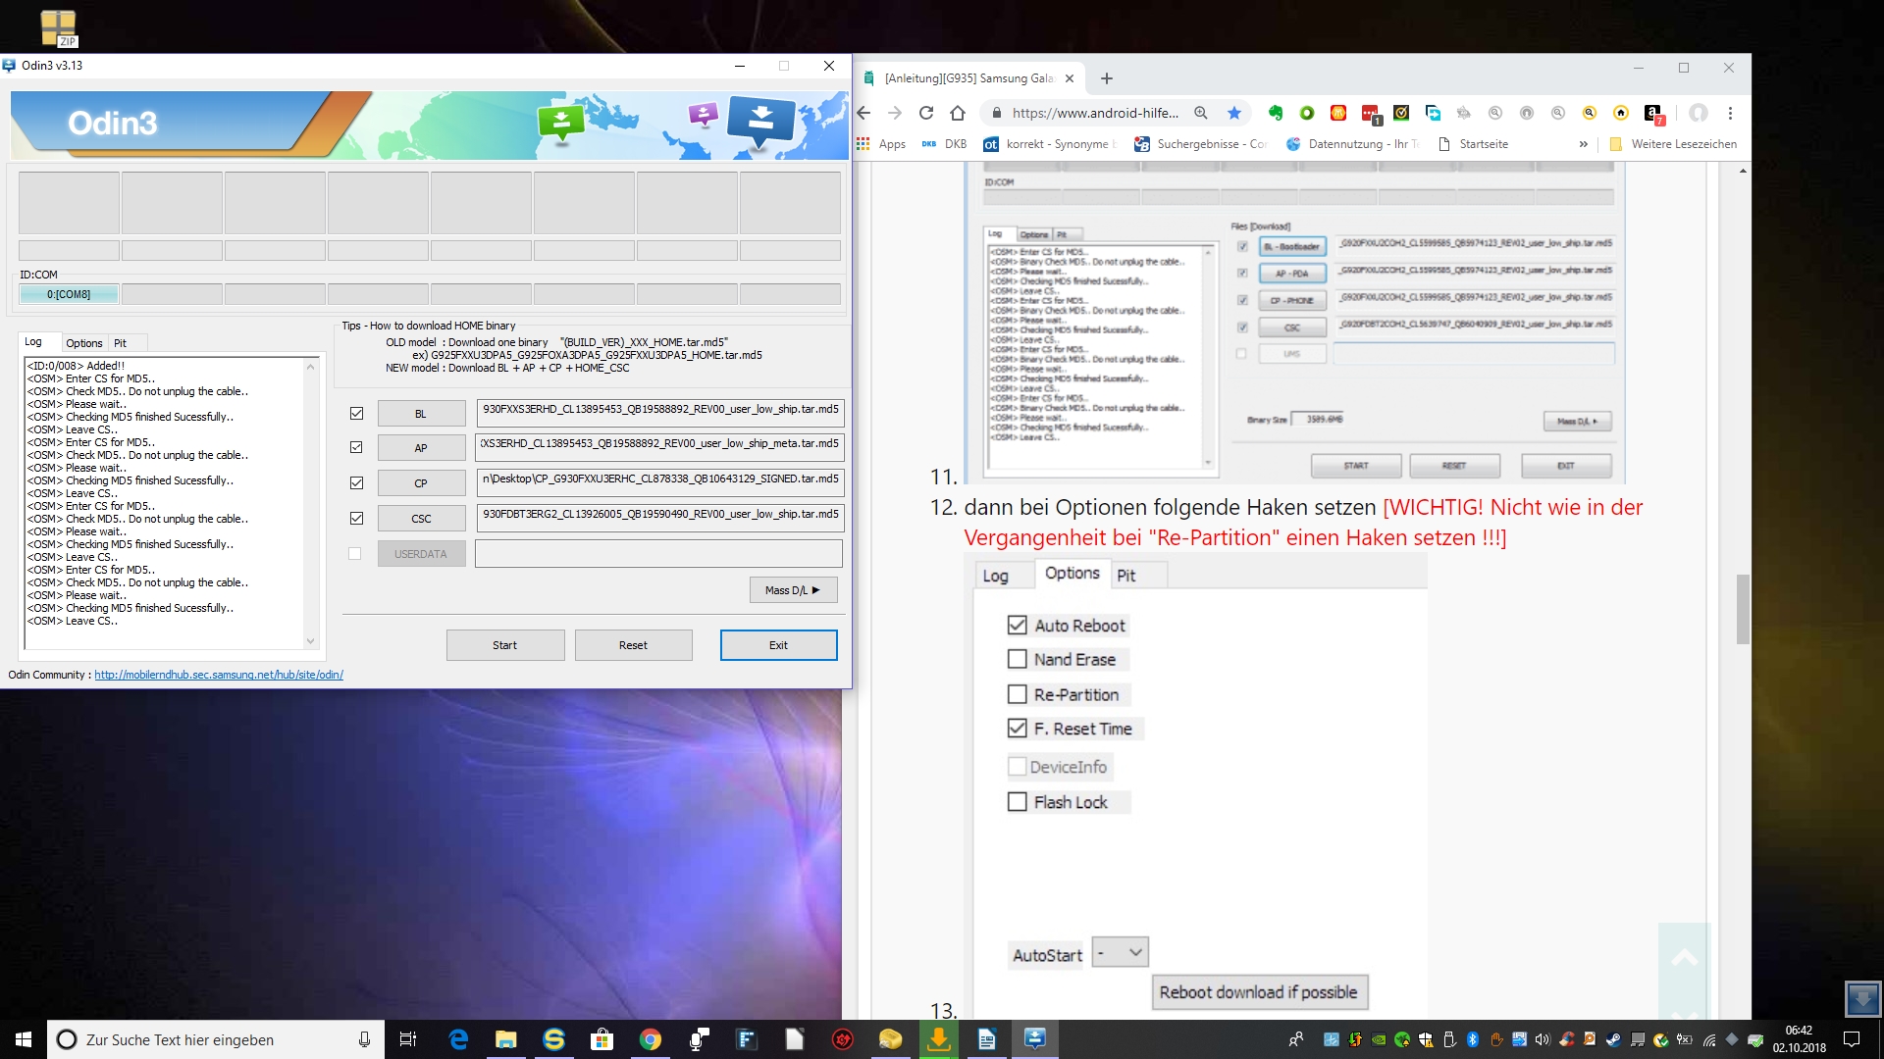Open the Chrome three-dot menu
The width and height of the screenshot is (1884, 1059).
(1731, 113)
